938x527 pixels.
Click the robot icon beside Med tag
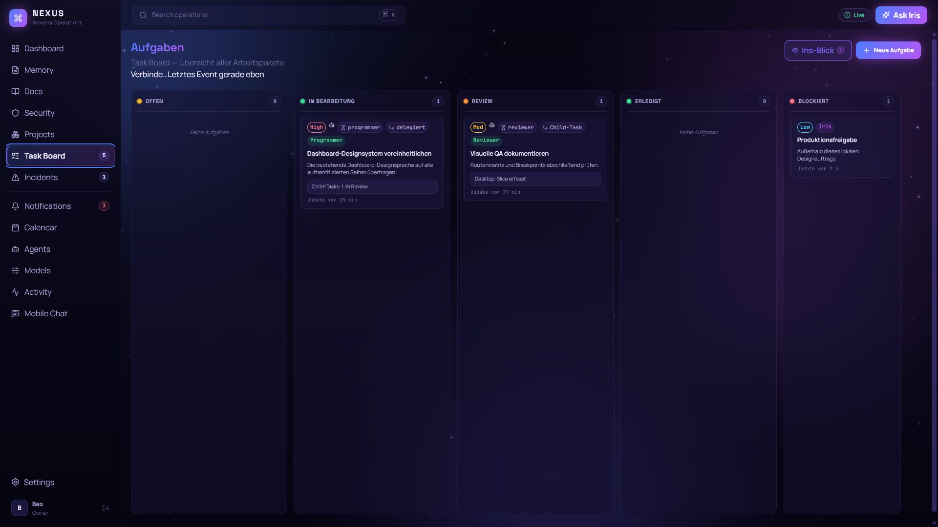tap(492, 125)
